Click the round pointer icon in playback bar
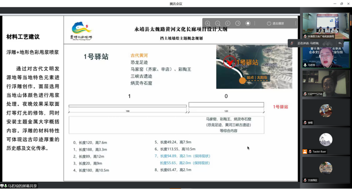Viewport: 352px width, 189px height. click(248, 23)
